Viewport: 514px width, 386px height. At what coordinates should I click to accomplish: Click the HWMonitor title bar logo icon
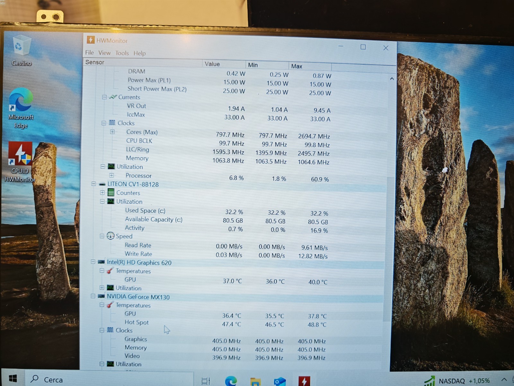coord(91,40)
